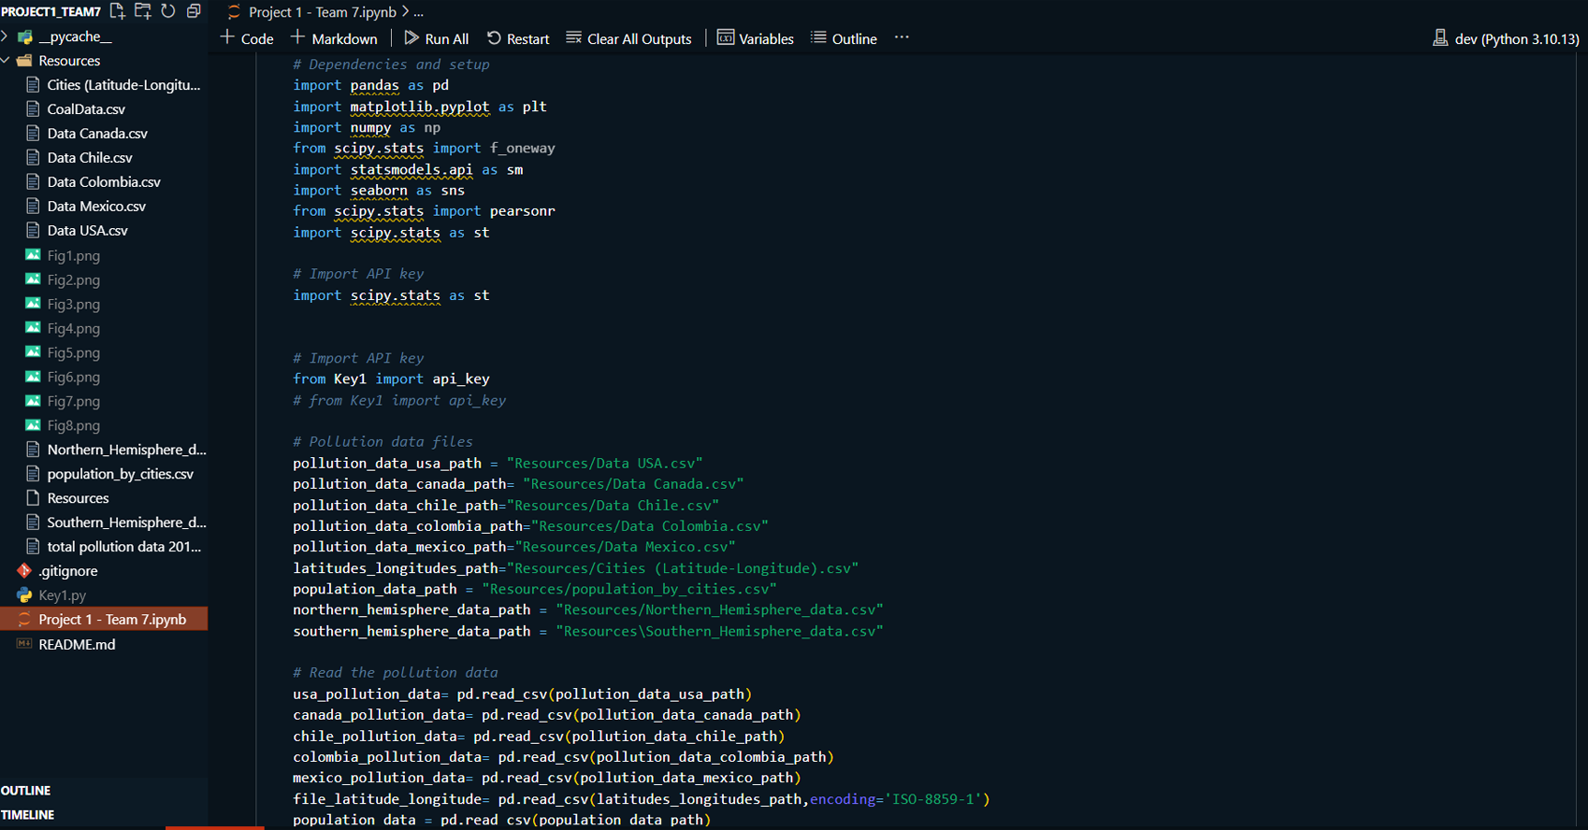Show the notebook Outline
The image size is (1588, 830).
point(844,38)
